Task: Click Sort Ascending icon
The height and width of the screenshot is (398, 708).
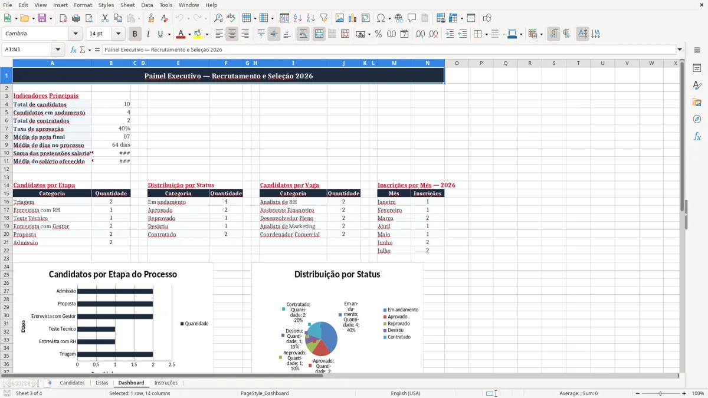Action: coord(297,18)
